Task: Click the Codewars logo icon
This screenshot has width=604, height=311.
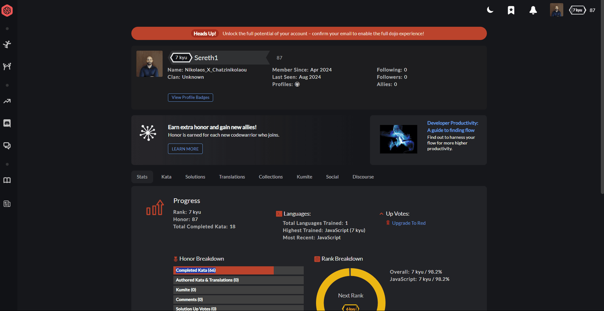Action: 7,10
